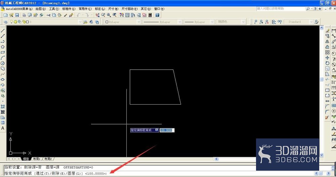Image resolution: width=336 pixels, height=177 pixels.
Task: Select the Ellipse tool
Action: 3,79
